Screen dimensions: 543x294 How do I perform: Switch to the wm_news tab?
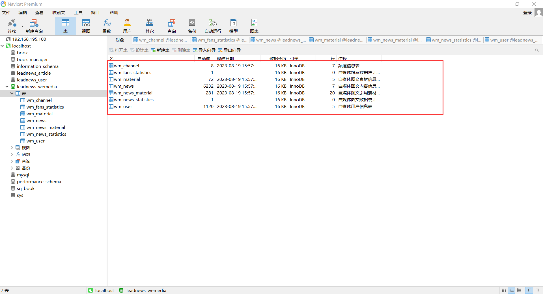pyautogui.click(x=278, y=40)
